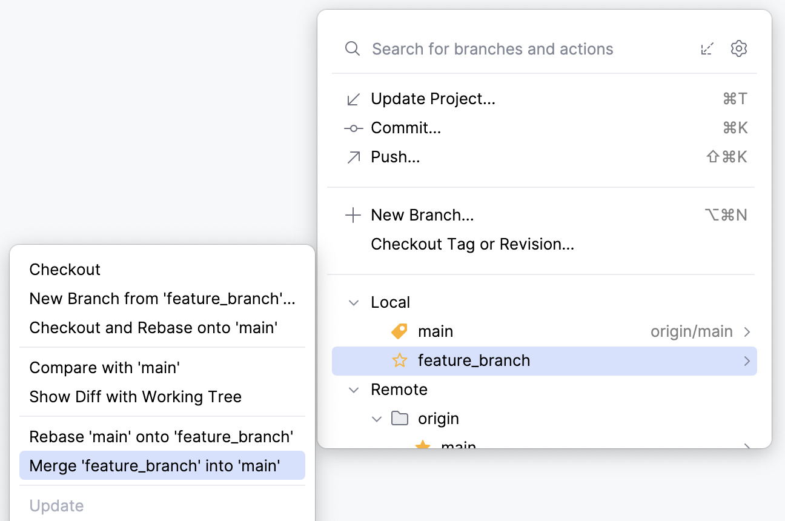
Task: Click the origin folder icon under Remote
Action: click(400, 418)
